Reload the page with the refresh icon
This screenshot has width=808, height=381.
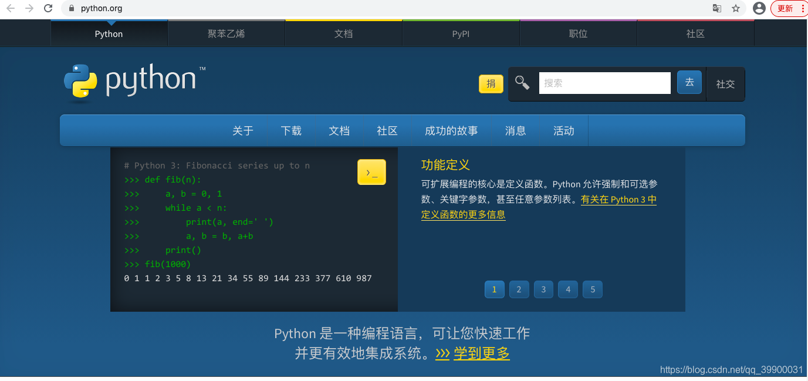pos(49,8)
